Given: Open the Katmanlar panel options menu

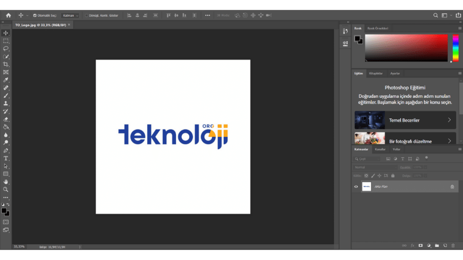Looking at the screenshot, I should 460,149.
